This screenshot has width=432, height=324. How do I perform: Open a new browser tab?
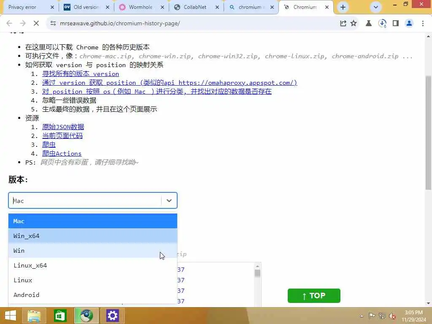pyautogui.click(x=343, y=7)
